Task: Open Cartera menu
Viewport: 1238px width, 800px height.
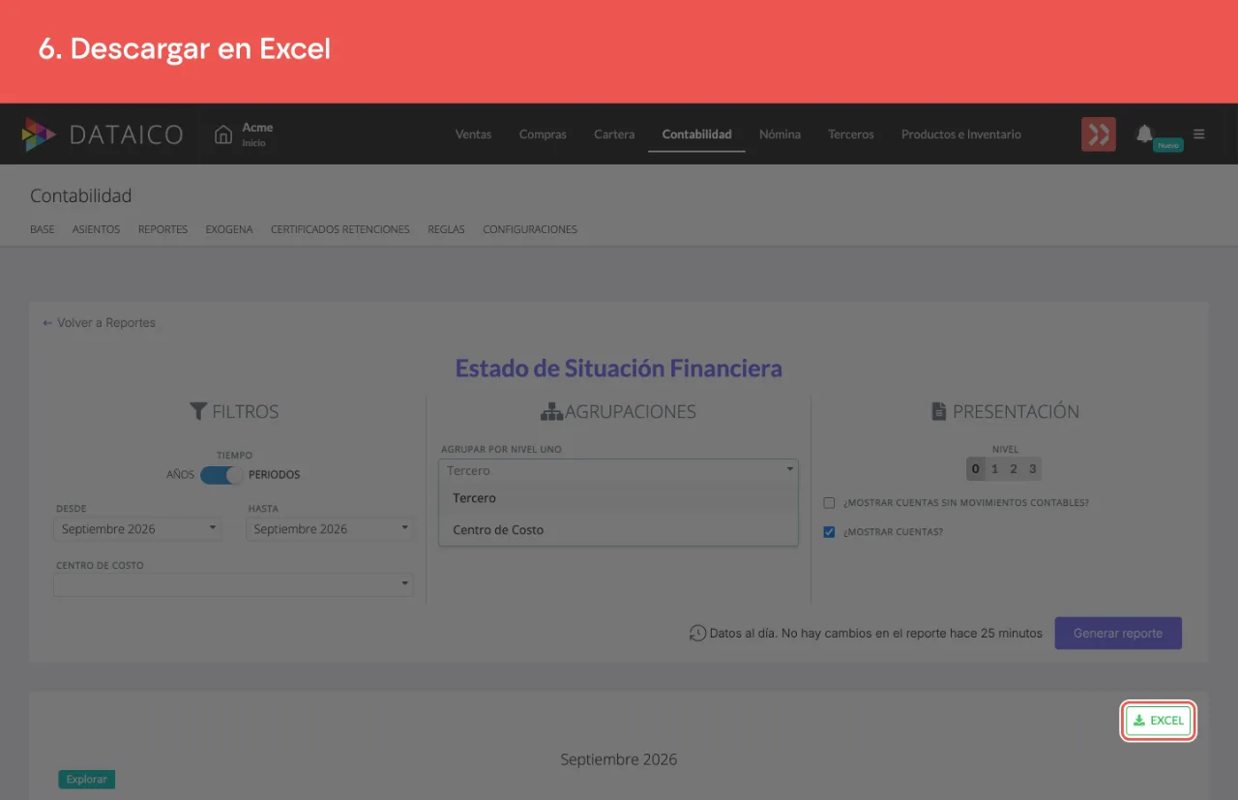Action: [614, 134]
